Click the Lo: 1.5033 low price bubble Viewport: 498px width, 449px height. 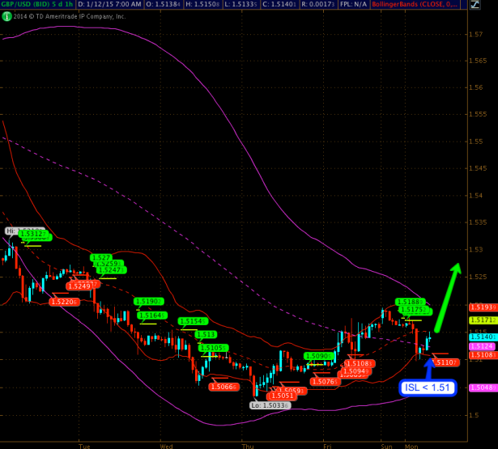point(270,405)
